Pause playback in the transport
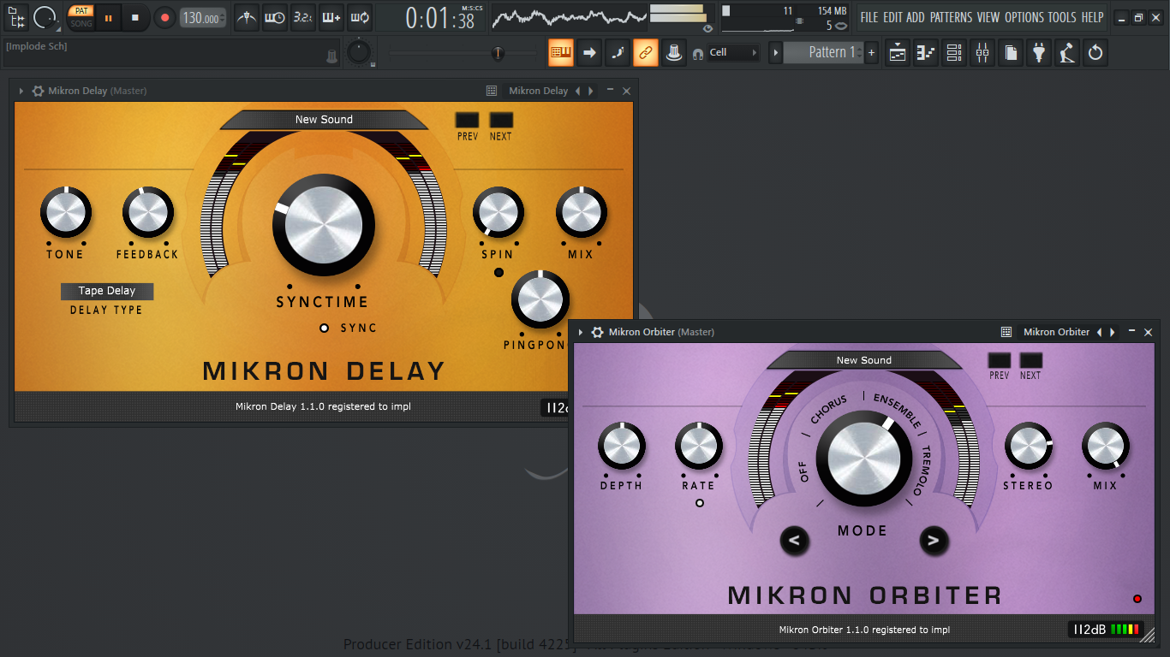The width and height of the screenshot is (1170, 657). pyautogui.click(x=108, y=17)
